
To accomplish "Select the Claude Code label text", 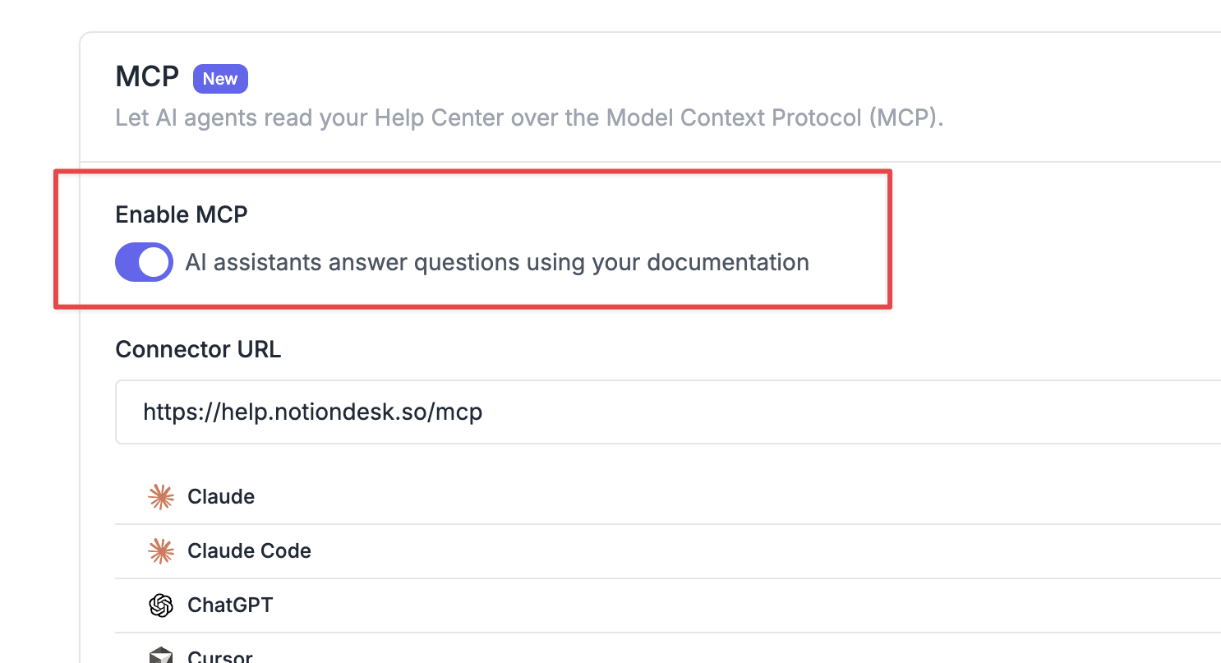I will tap(249, 551).
